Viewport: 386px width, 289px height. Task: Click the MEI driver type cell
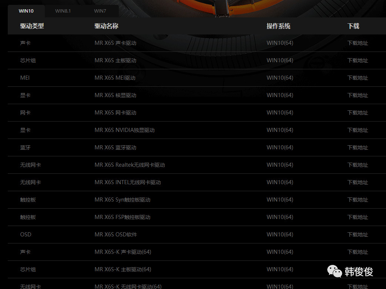(x=25, y=78)
